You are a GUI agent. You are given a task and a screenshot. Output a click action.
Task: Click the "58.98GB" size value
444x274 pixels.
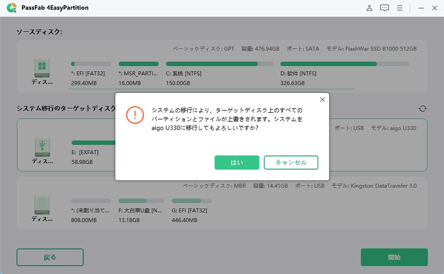[x=82, y=162]
